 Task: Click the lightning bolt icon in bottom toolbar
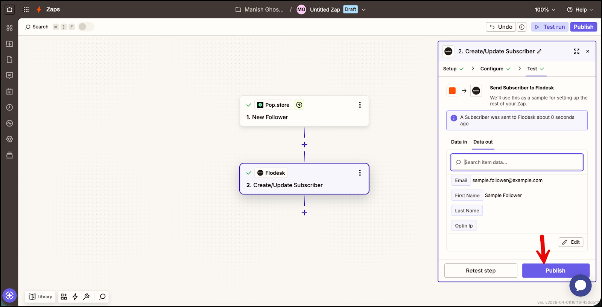[x=75, y=297]
